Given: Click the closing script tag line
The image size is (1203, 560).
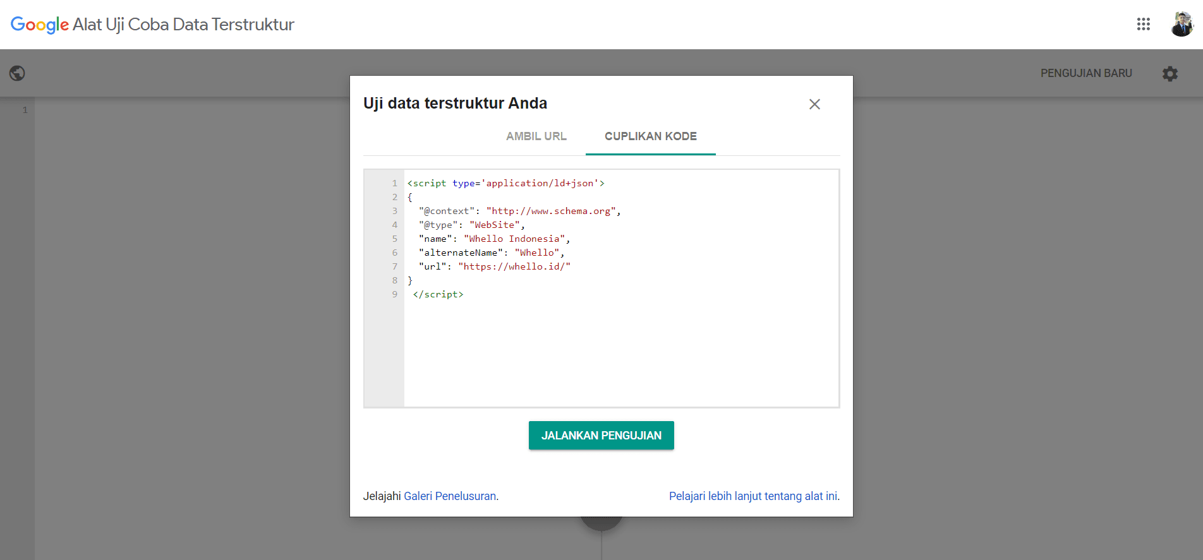Looking at the screenshot, I should [x=438, y=294].
